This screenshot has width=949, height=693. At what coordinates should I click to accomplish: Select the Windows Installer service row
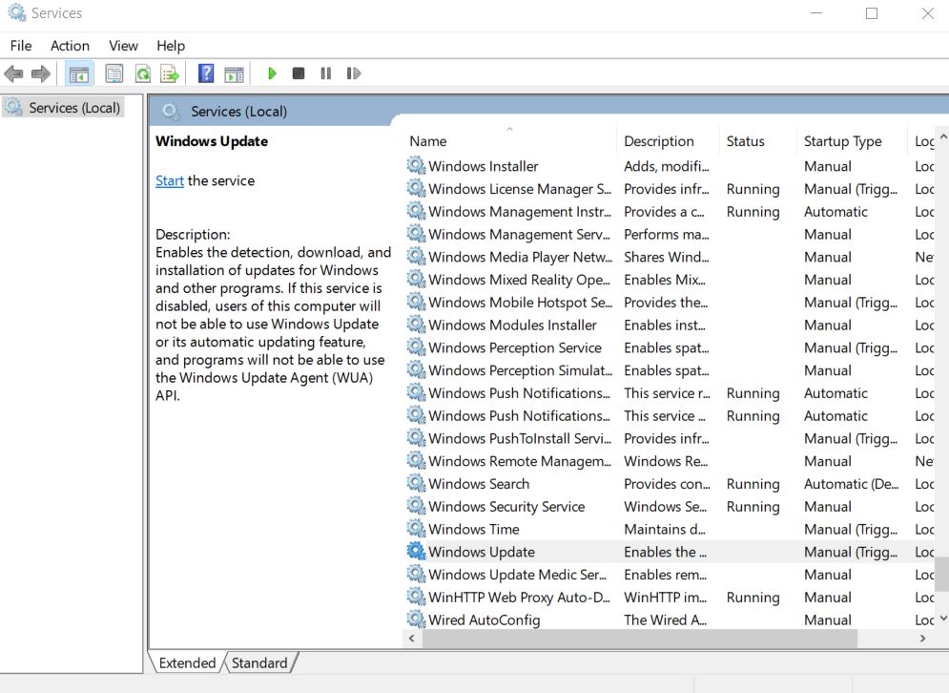[669, 166]
